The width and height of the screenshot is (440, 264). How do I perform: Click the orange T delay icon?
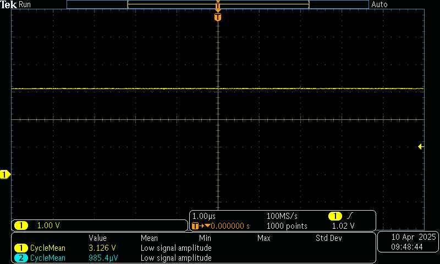point(195,226)
